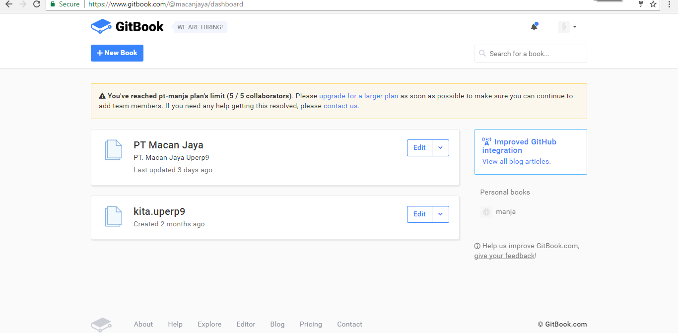
Task: Click the search magnifier icon
Action: click(x=482, y=54)
